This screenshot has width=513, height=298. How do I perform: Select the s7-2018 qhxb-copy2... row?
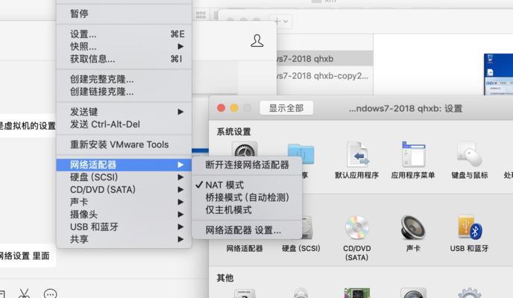coord(324,76)
